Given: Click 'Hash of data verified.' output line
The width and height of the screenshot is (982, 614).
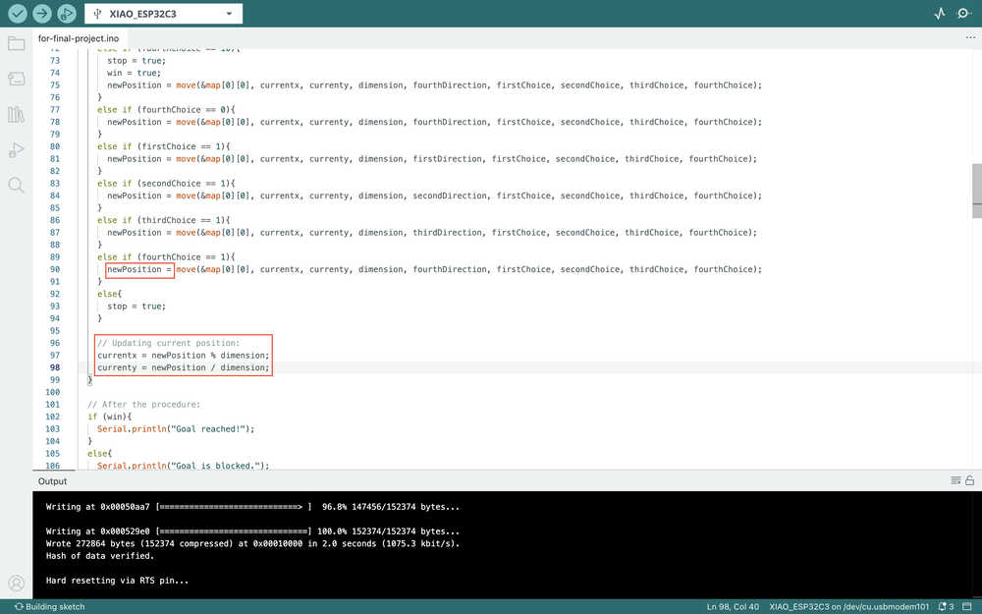Looking at the screenshot, I should click(x=99, y=556).
